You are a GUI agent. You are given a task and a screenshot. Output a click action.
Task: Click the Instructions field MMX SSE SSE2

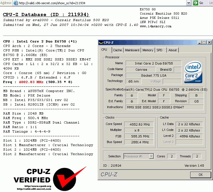pyautogui.click(x=165, y=107)
